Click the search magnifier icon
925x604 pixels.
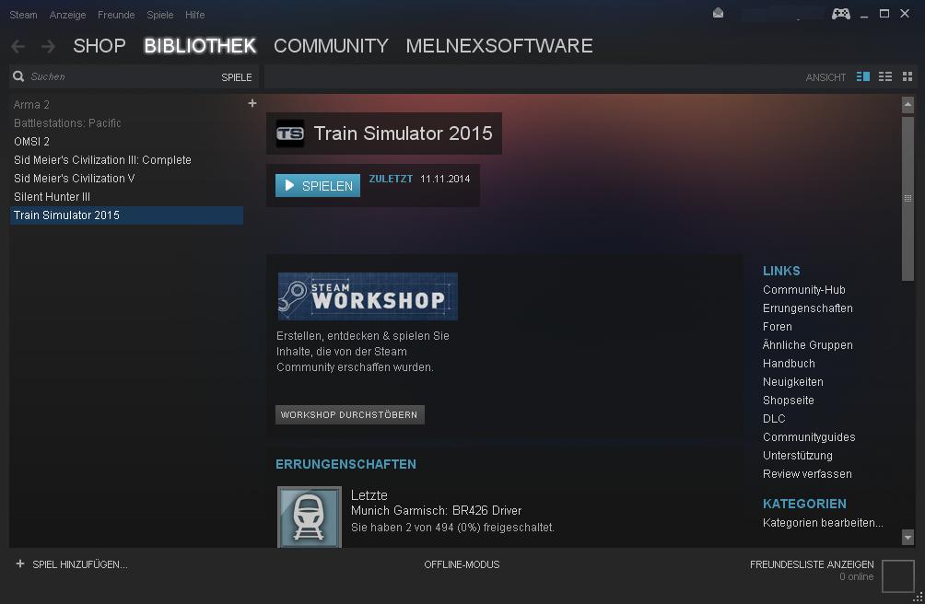(x=18, y=76)
